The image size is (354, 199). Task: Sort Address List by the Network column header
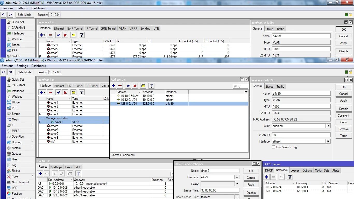click(153, 92)
